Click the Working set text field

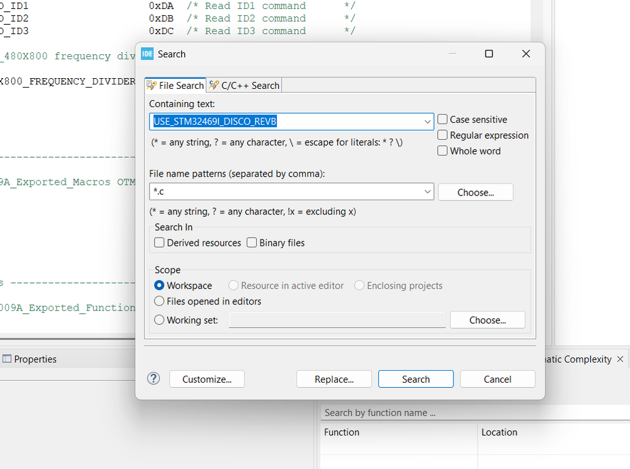pos(337,320)
